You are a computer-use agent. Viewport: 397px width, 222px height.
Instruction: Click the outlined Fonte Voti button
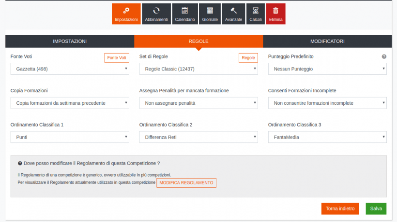click(x=117, y=58)
